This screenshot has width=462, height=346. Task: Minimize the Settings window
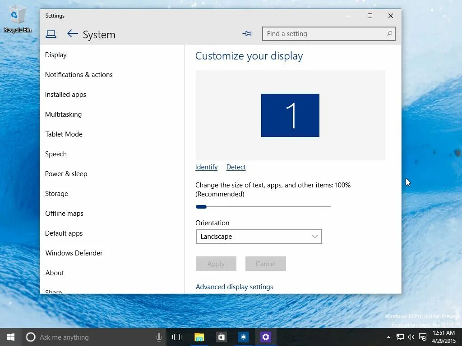[x=349, y=16]
